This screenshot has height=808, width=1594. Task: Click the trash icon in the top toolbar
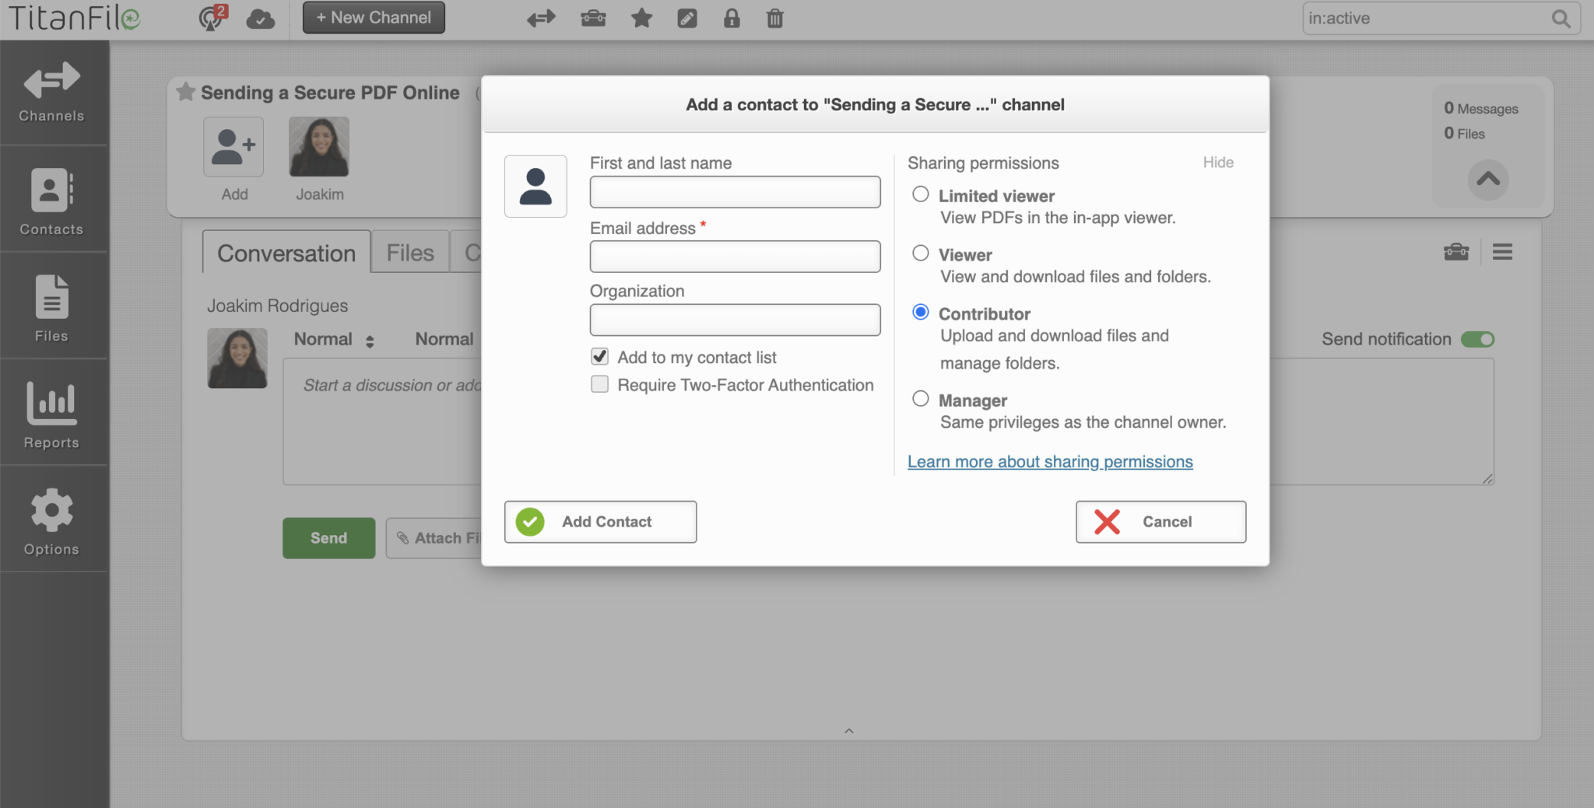point(774,18)
